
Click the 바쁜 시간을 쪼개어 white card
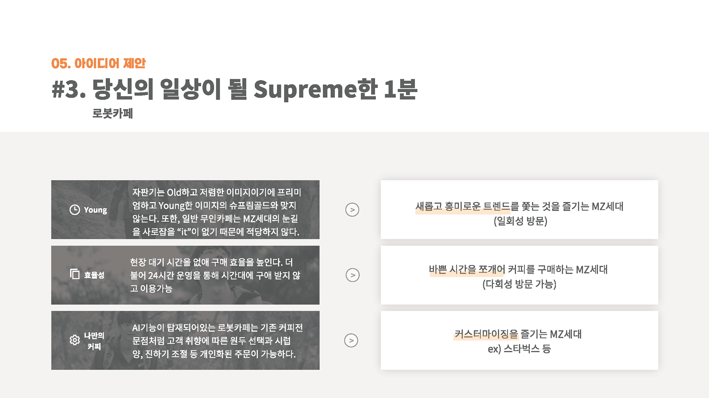(x=519, y=275)
